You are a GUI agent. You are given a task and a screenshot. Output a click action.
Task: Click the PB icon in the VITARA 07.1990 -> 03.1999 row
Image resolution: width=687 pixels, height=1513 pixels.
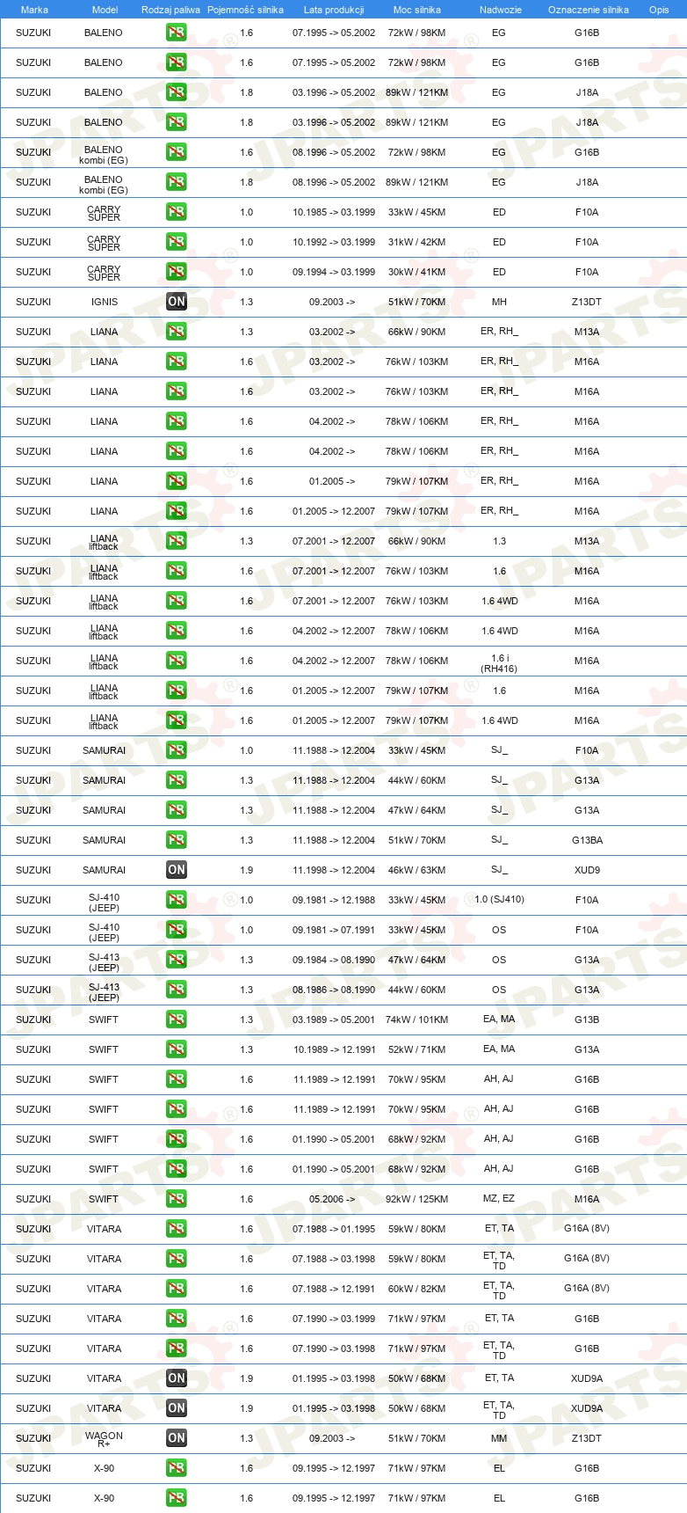pyautogui.click(x=177, y=1319)
